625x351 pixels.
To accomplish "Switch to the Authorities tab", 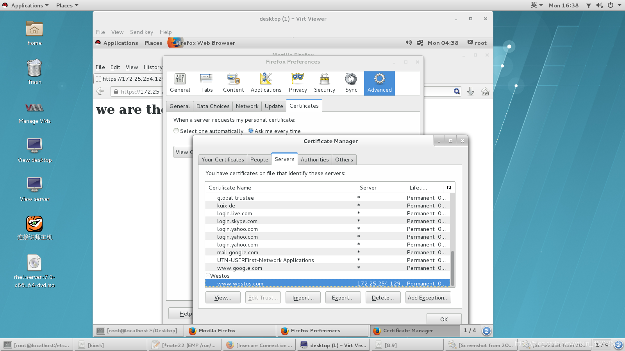I will pyautogui.click(x=314, y=160).
